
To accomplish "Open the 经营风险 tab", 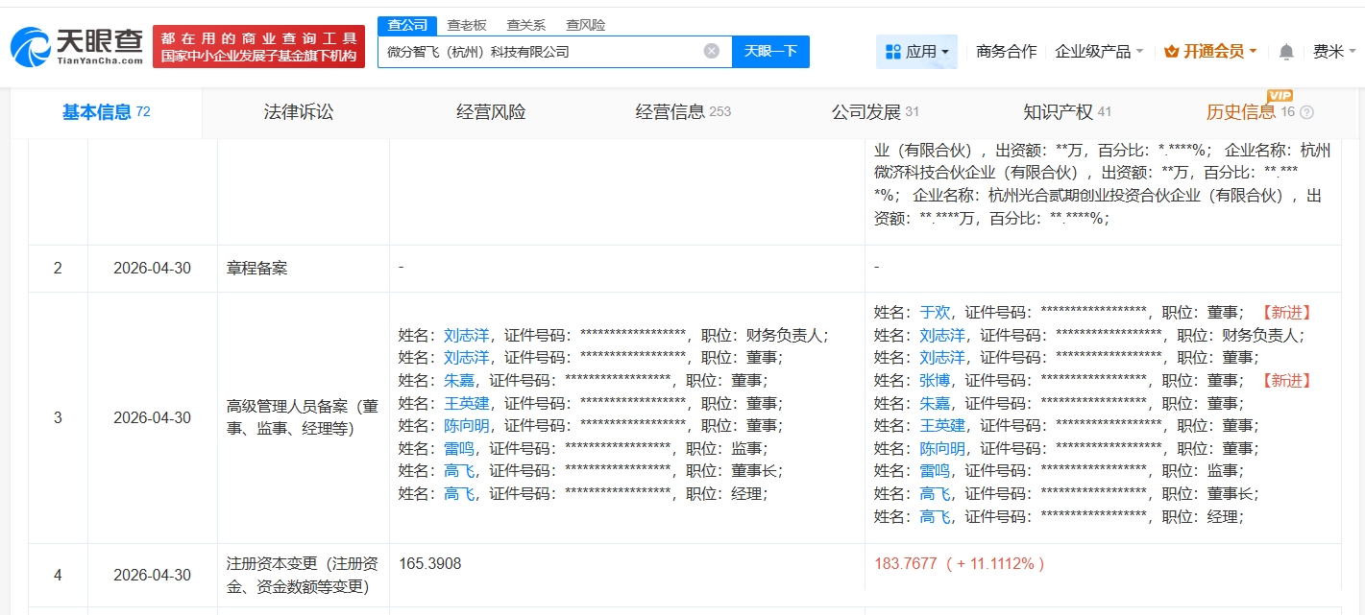I will point(491,112).
